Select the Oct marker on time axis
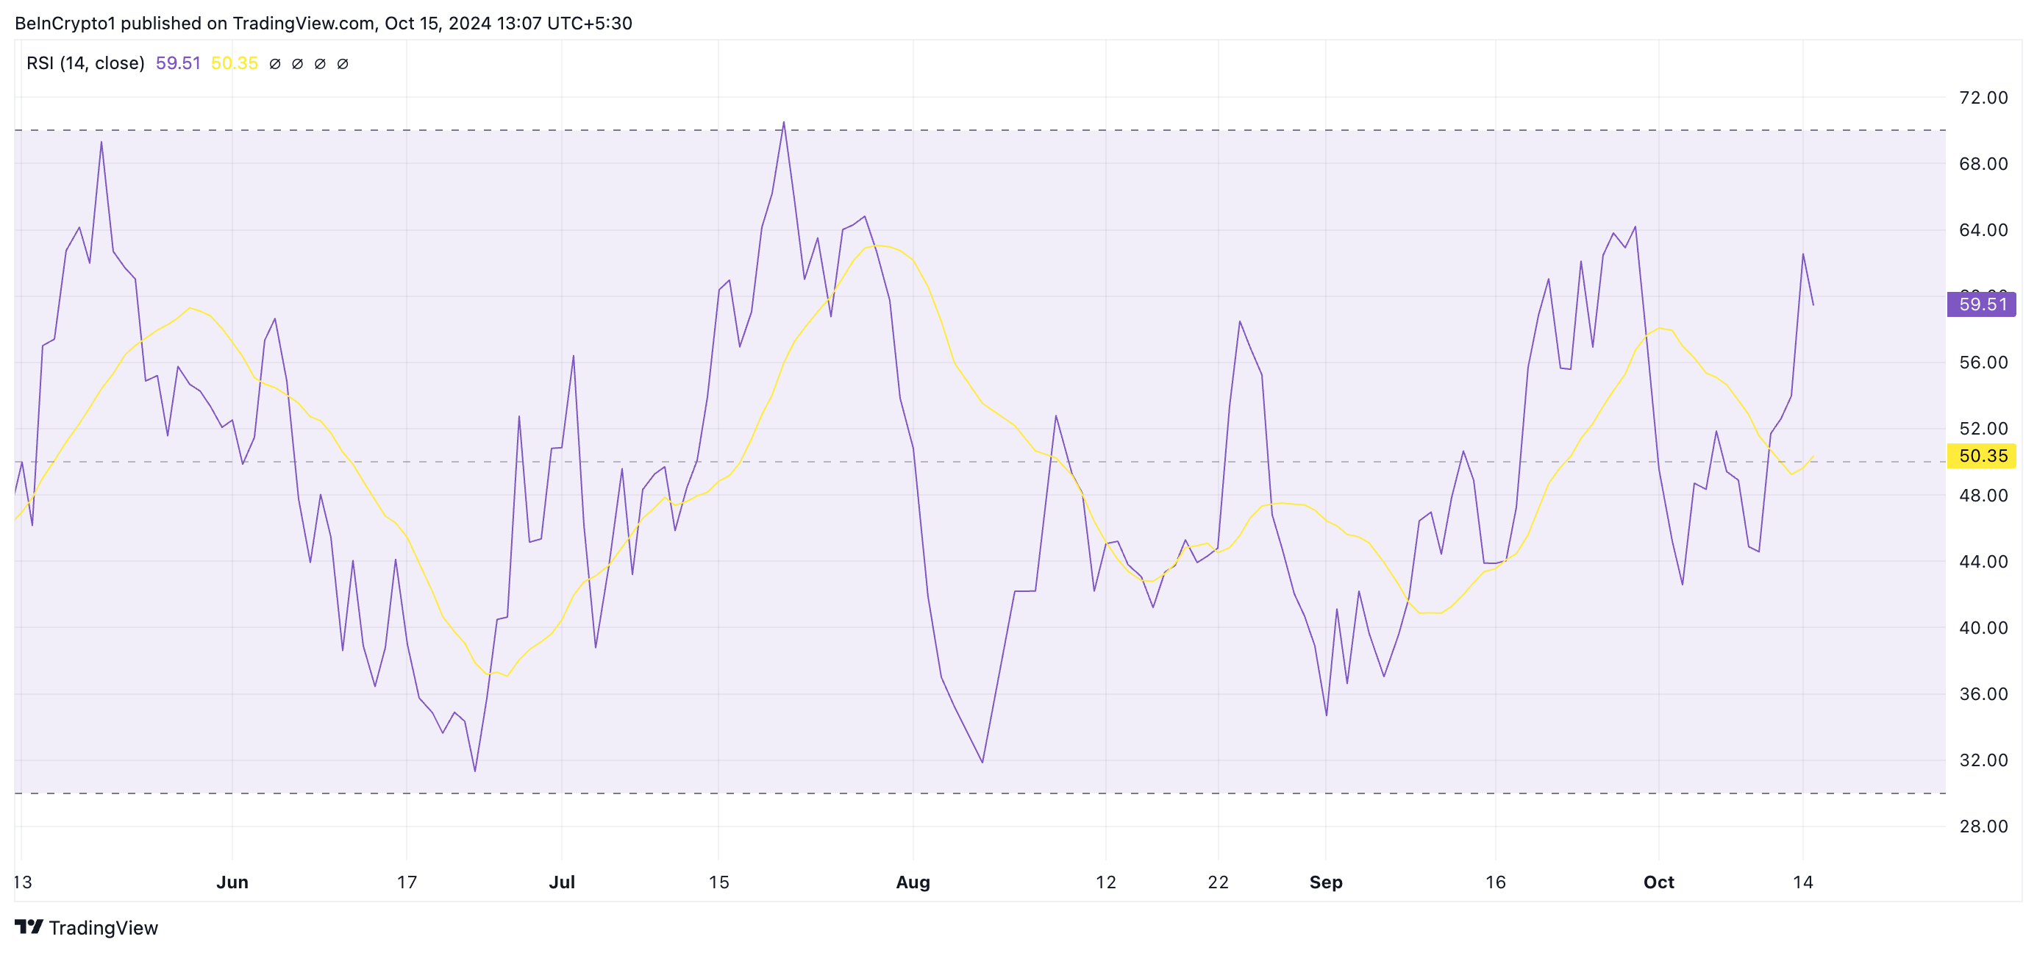This screenshot has height=953, width=2037. (1658, 882)
